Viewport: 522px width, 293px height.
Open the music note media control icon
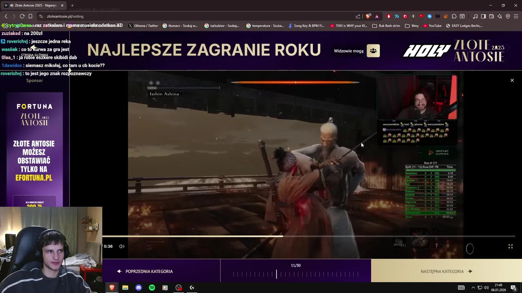click(x=475, y=16)
